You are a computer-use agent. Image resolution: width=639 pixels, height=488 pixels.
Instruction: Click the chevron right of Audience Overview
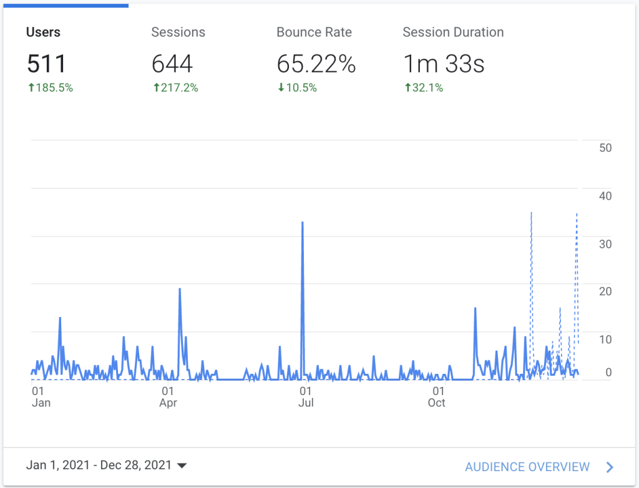[610, 467]
